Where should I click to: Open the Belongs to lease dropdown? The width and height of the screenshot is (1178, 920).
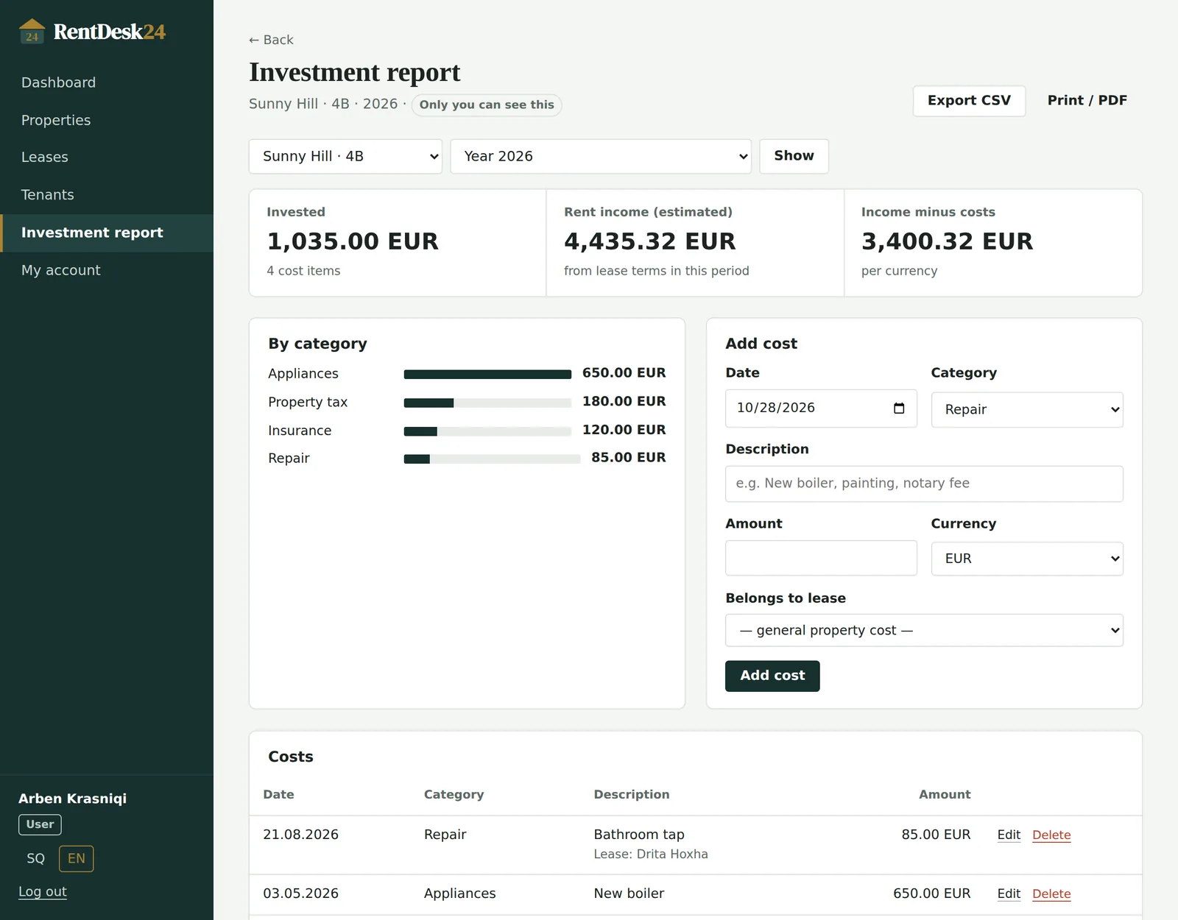[924, 630]
